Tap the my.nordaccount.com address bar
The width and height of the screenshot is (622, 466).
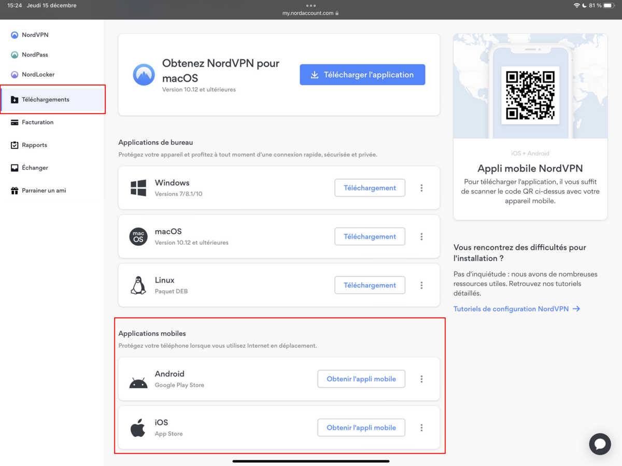click(310, 13)
